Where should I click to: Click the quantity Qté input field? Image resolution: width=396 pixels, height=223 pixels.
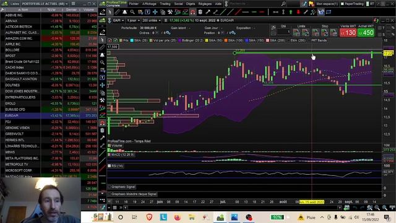pyautogui.click(x=283, y=32)
